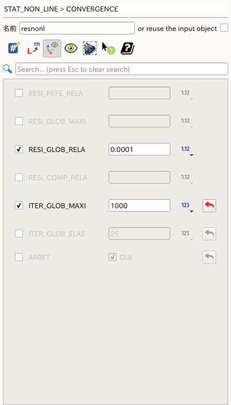231x405 pixels.
Task: Focus the search keywords field
Action: coord(122,69)
